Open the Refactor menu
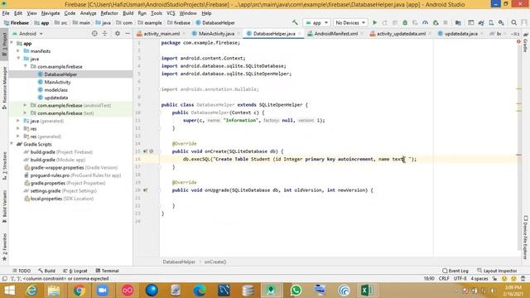Image resolution: width=530 pixels, height=298 pixels. coord(109,13)
